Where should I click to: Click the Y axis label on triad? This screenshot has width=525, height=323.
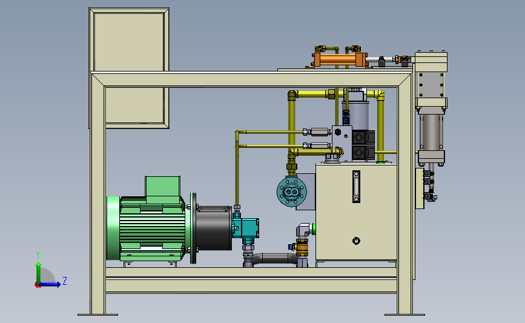[x=38, y=256]
